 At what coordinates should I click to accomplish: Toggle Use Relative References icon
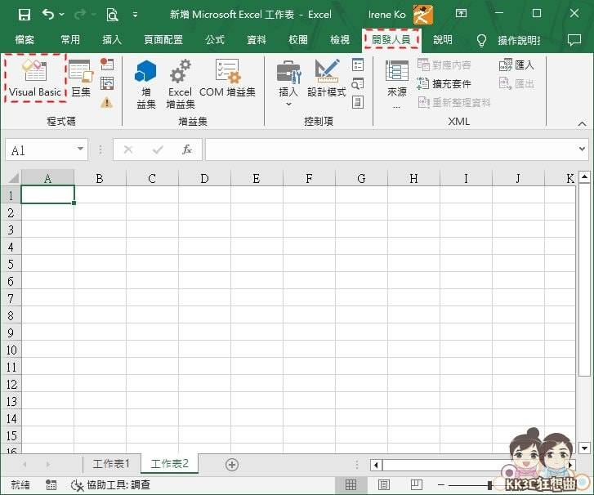click(107, 83)
